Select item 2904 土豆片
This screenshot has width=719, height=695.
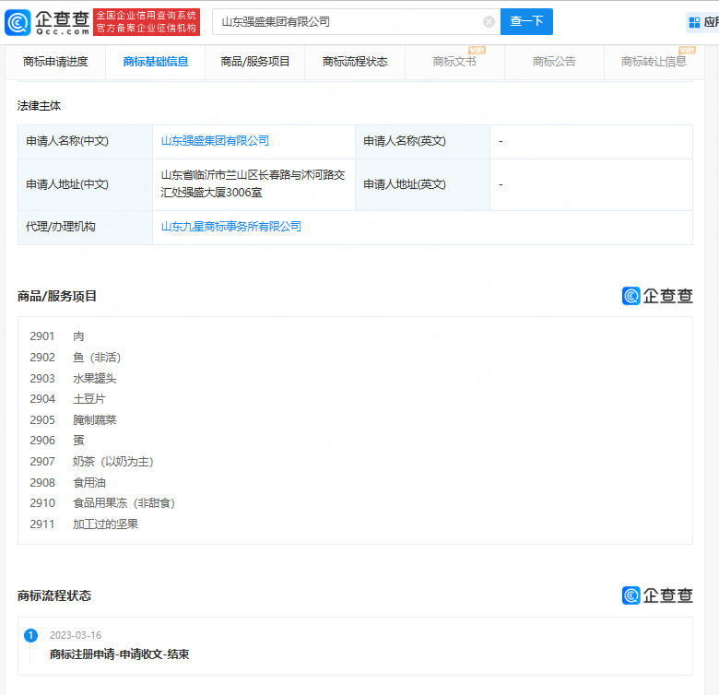pyautogui.click(x=67, y=399)
